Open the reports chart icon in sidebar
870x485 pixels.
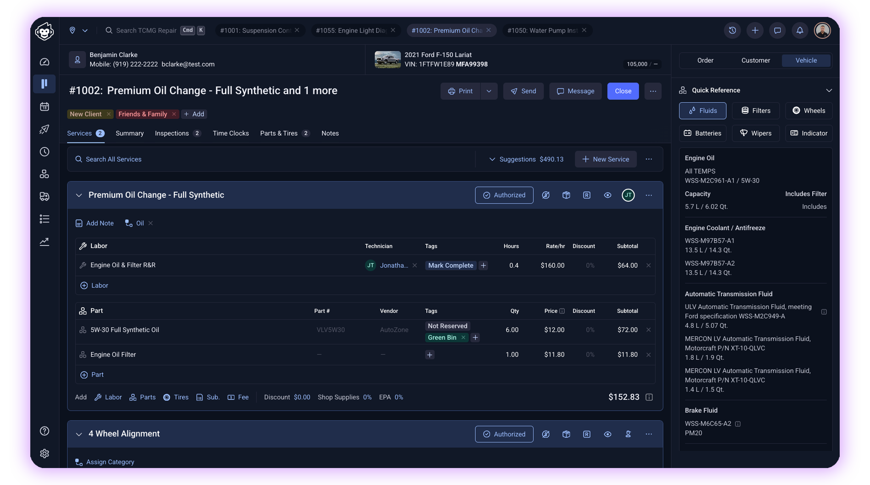pos(45,242)
